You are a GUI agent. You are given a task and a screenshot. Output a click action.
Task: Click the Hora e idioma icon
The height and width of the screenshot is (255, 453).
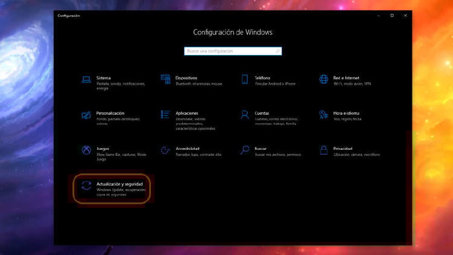[x=323, y=114]
